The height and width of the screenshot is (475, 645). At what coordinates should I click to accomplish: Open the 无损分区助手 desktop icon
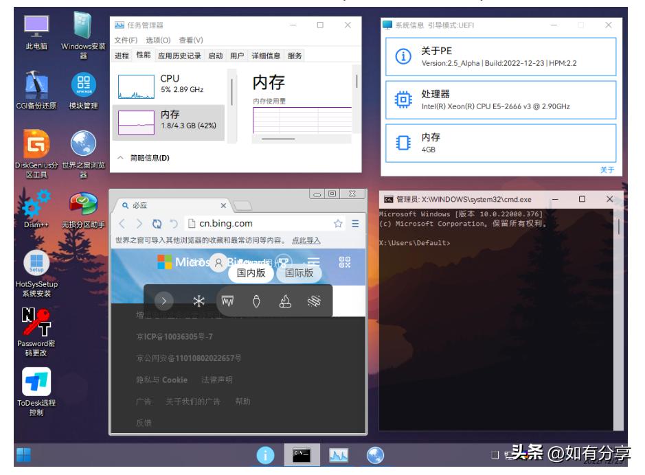pyautogui.click(x=83, y=209)
